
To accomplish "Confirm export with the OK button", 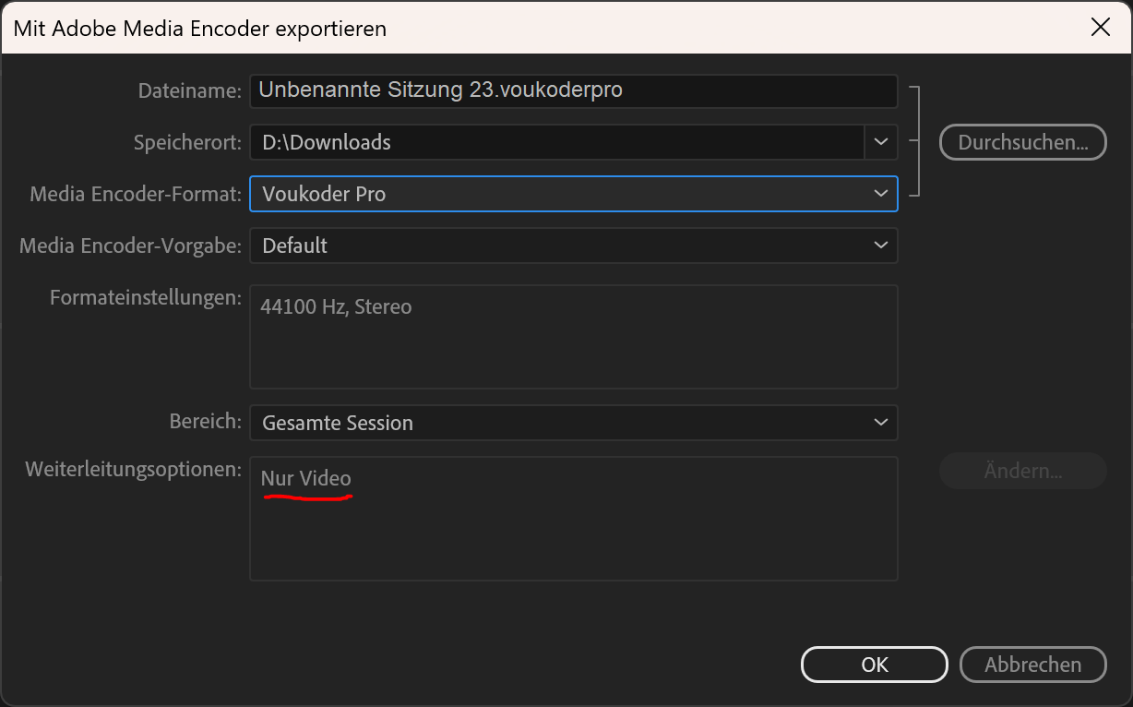I will tap(875, 665).
